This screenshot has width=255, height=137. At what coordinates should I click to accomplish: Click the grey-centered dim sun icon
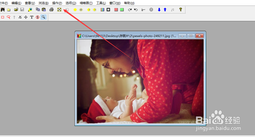81,10
